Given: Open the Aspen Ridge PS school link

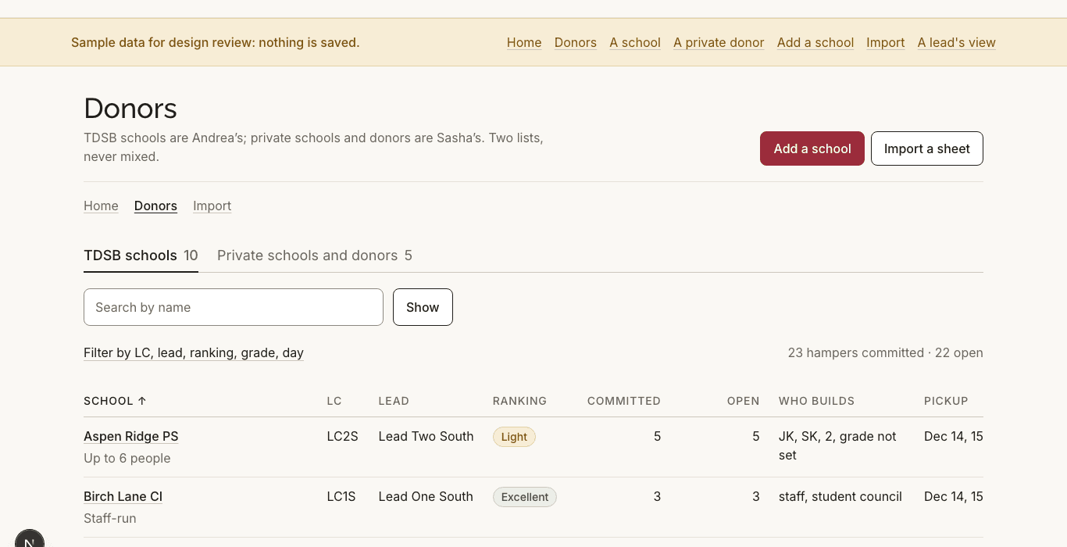Looking at the screenshot, I should click(131, 436).
